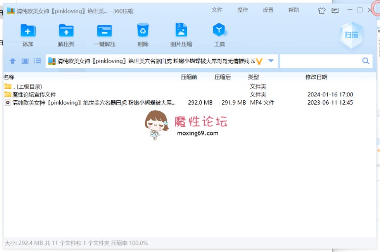Click the 添加 (Add) toolbar icon
The image size is (380, 252).
coord(28,31)
